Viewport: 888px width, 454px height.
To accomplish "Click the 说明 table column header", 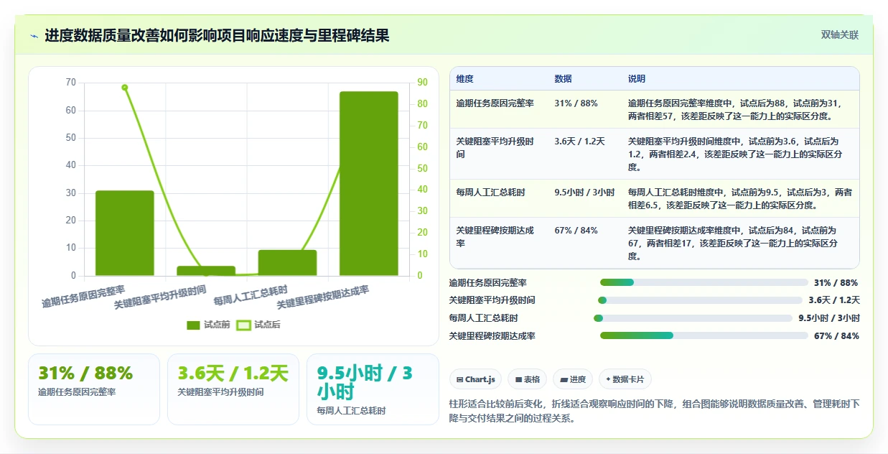I will (637, 79).
